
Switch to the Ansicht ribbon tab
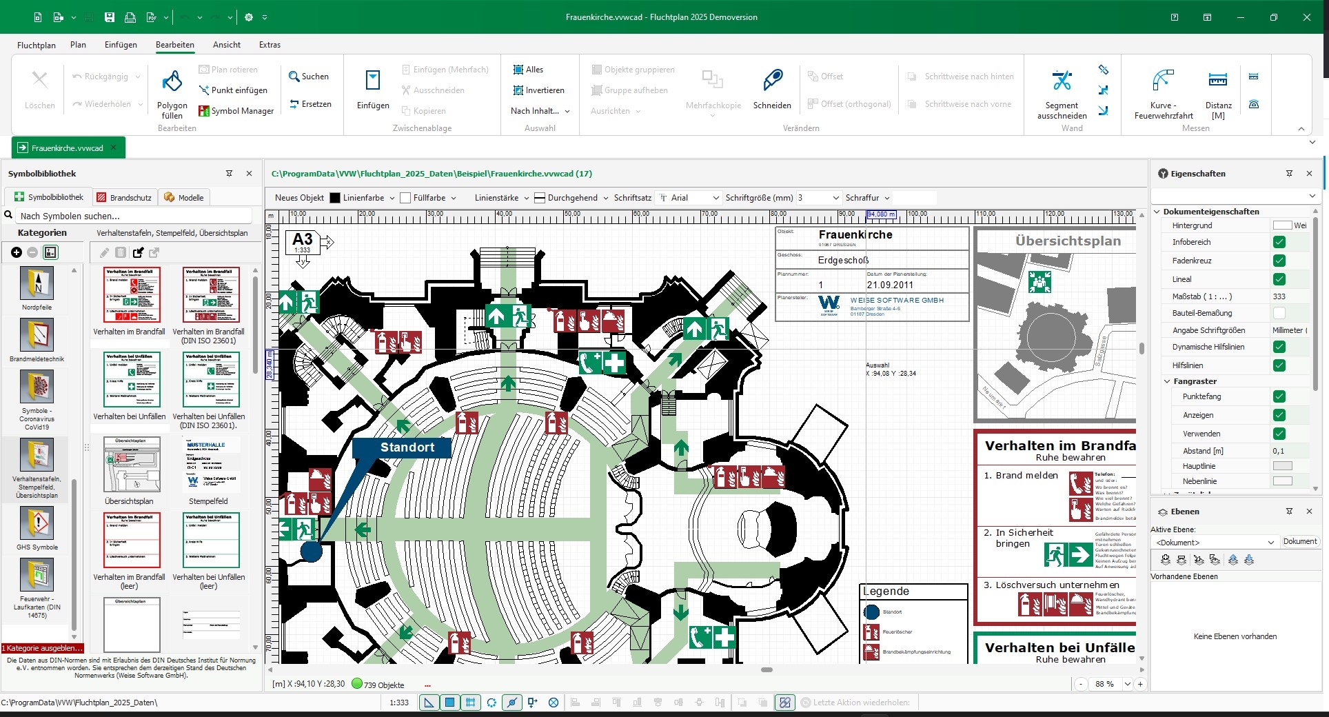(x=227, y=45)
